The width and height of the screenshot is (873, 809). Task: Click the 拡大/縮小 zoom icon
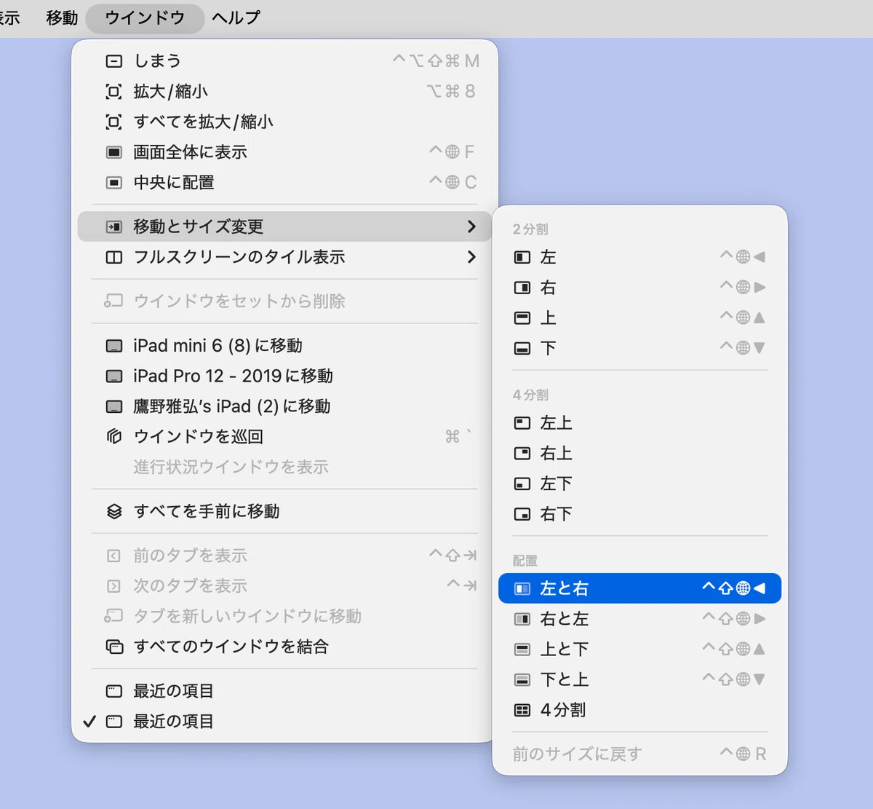pos(114,92)
